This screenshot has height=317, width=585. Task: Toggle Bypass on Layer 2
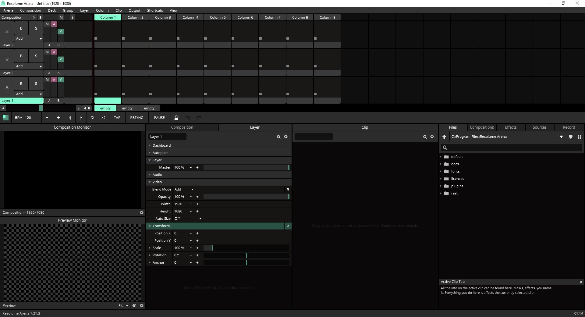pyautogui.click(x=21, y=56)
